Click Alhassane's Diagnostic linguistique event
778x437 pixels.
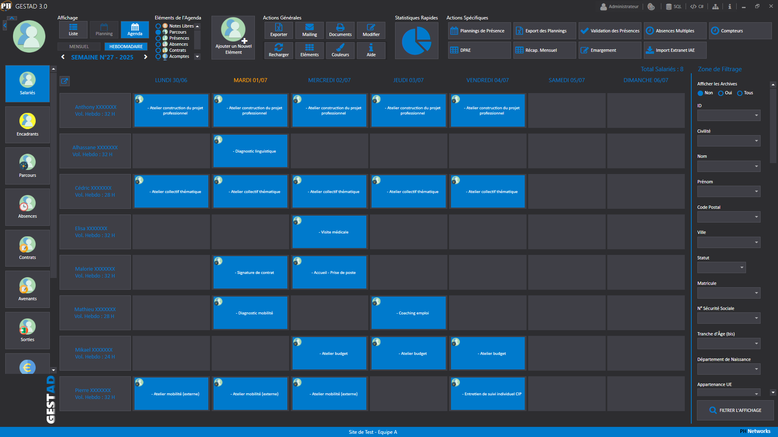(x=250, y=151)
